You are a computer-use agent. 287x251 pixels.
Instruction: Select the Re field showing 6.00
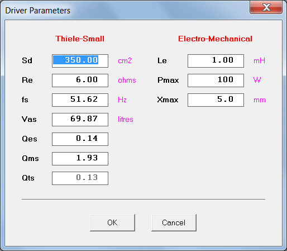(80, 80)
